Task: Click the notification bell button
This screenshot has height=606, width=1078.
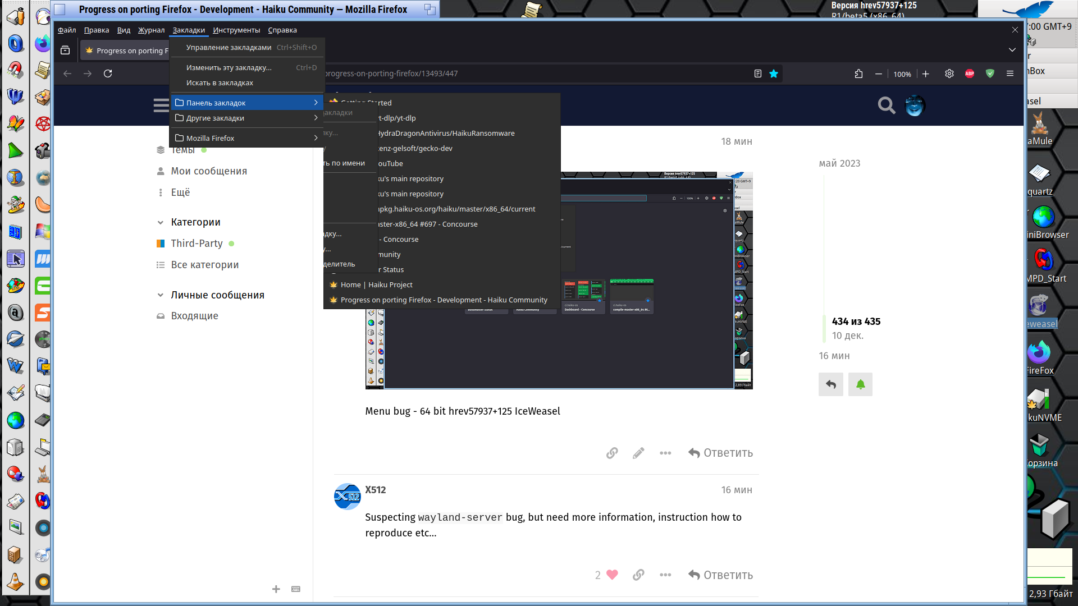Action: [860, 384]
